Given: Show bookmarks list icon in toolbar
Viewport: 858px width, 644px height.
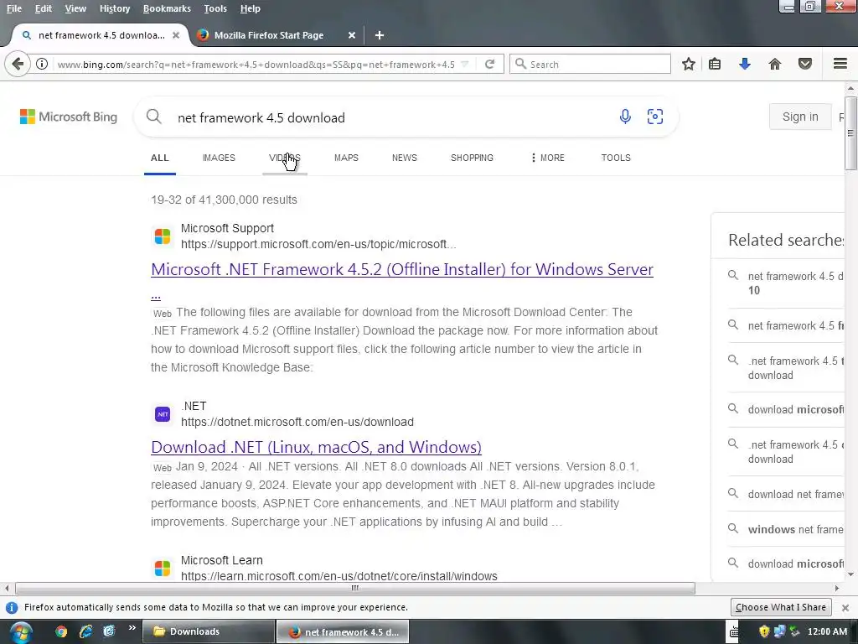Looking at the screenshot, I should click(x=715, y=64).
